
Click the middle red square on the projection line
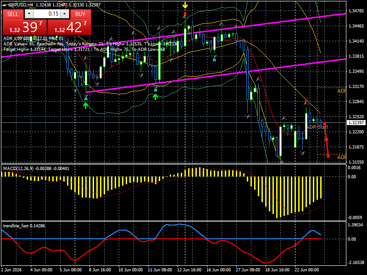[327, 140]
